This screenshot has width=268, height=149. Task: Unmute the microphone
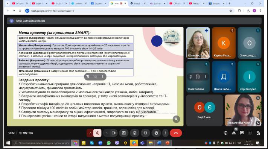(97, 133)
